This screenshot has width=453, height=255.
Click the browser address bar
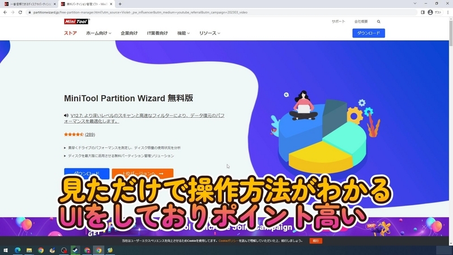(223, 12)
